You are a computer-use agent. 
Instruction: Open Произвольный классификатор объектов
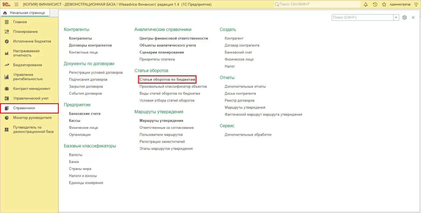(x=173, y=87)
